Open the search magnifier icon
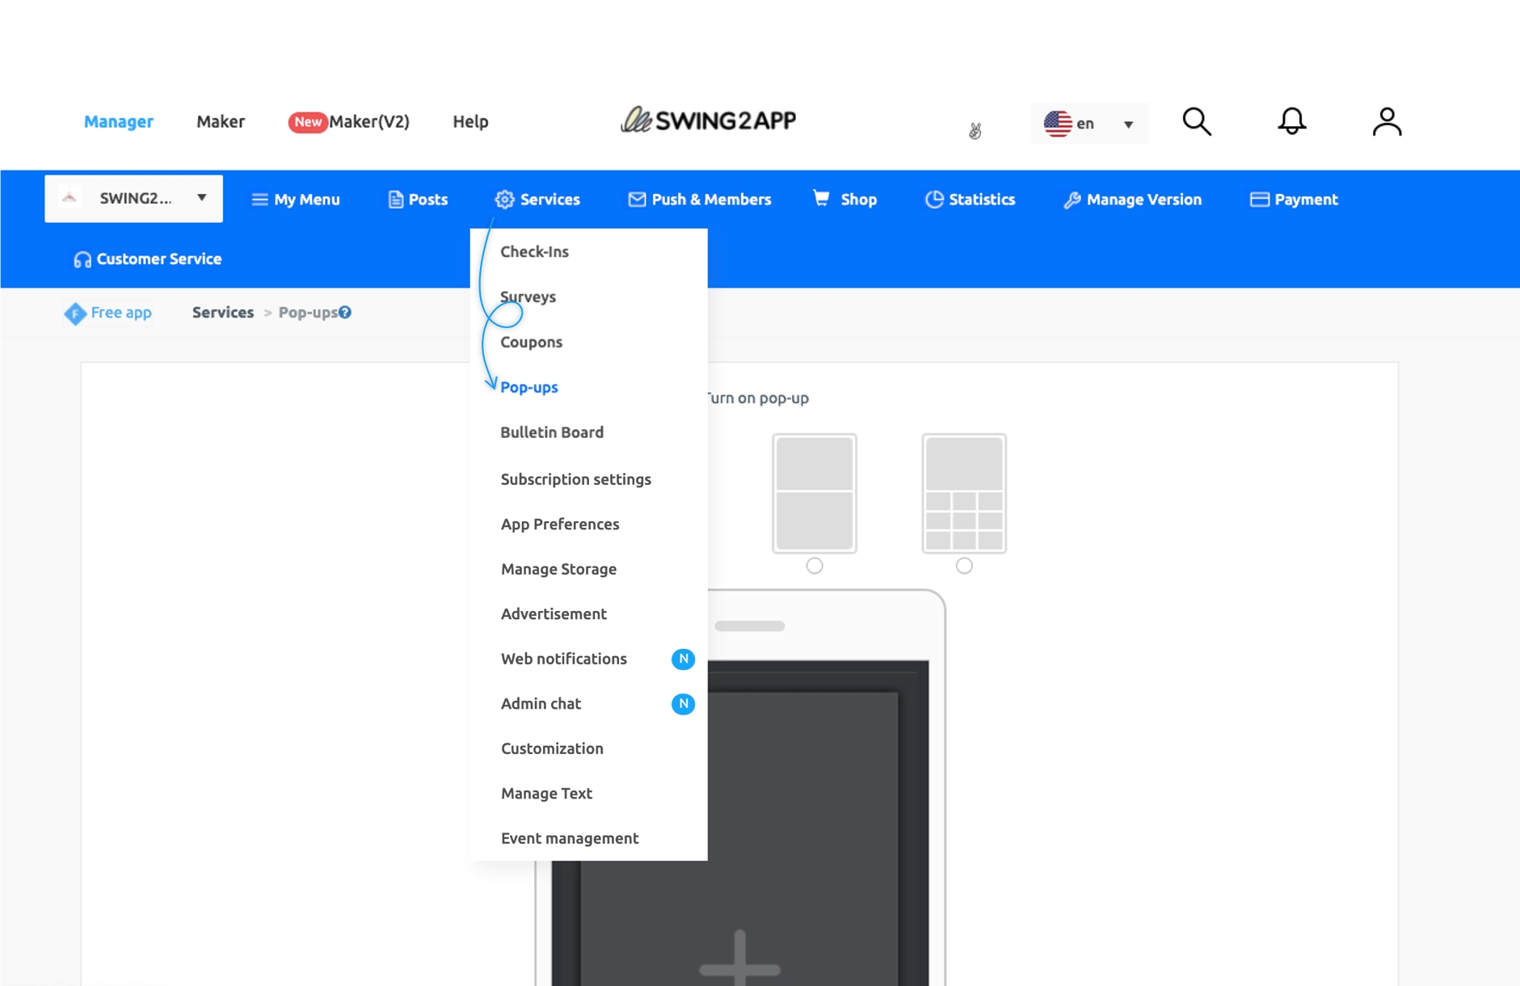The width and height of the screenshot is (1520, 986). pyautogui.click(x=1197, y=122)
